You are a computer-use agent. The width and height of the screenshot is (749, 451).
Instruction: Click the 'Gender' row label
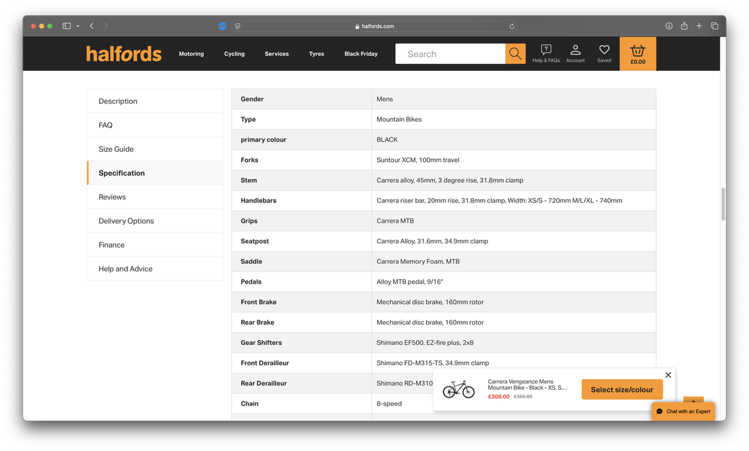pos(252,99)
